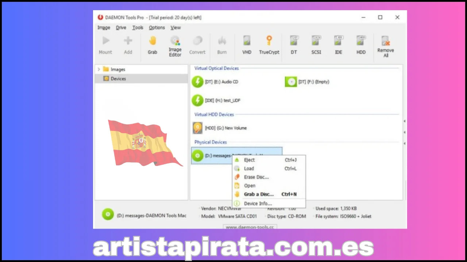The height and width of the screenshot is (262, 467).
Task: Choose Open from context menu
Action: pyautogui.click(x=269, y=186)
